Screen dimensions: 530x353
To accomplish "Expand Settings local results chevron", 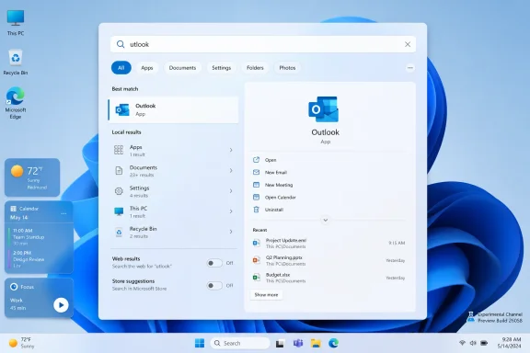I will [x=231, y=191].
